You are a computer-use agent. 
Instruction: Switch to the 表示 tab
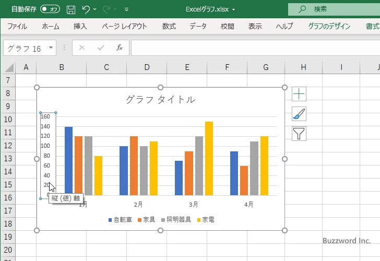click(x=255, y=26)
